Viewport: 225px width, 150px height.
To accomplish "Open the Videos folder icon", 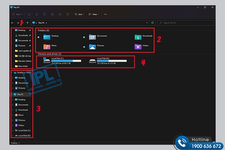I will click(138, 46).
